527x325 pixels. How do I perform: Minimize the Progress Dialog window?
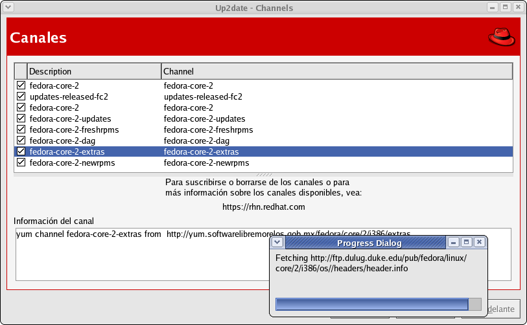coord(453,242)
